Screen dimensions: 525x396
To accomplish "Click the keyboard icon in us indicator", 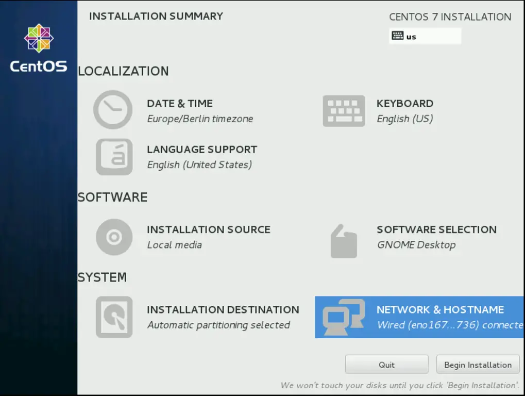I will (397, 36).
